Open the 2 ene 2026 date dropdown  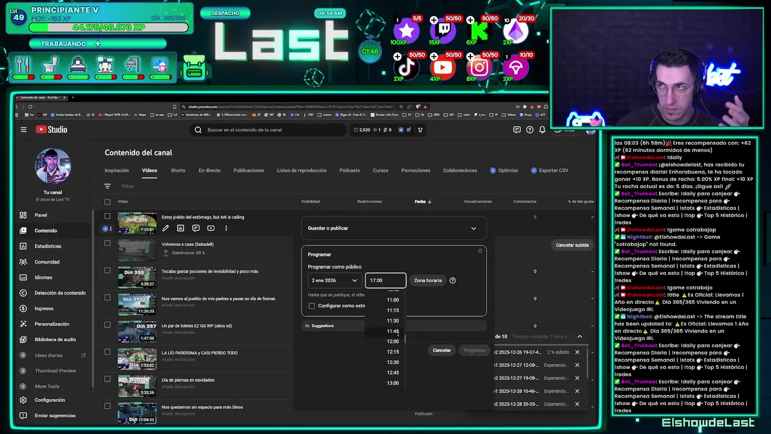pos(334,280)
